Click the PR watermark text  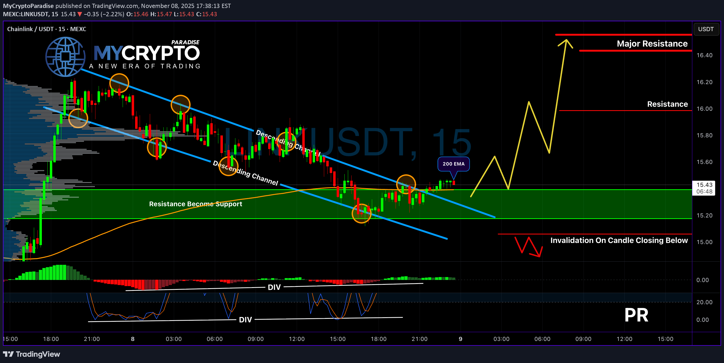636,315
